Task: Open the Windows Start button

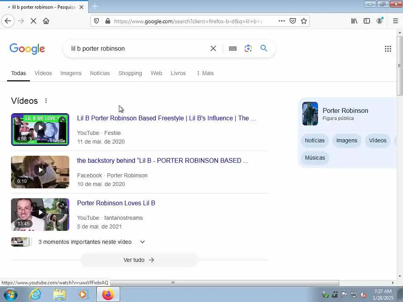Action: coord(10,294)
